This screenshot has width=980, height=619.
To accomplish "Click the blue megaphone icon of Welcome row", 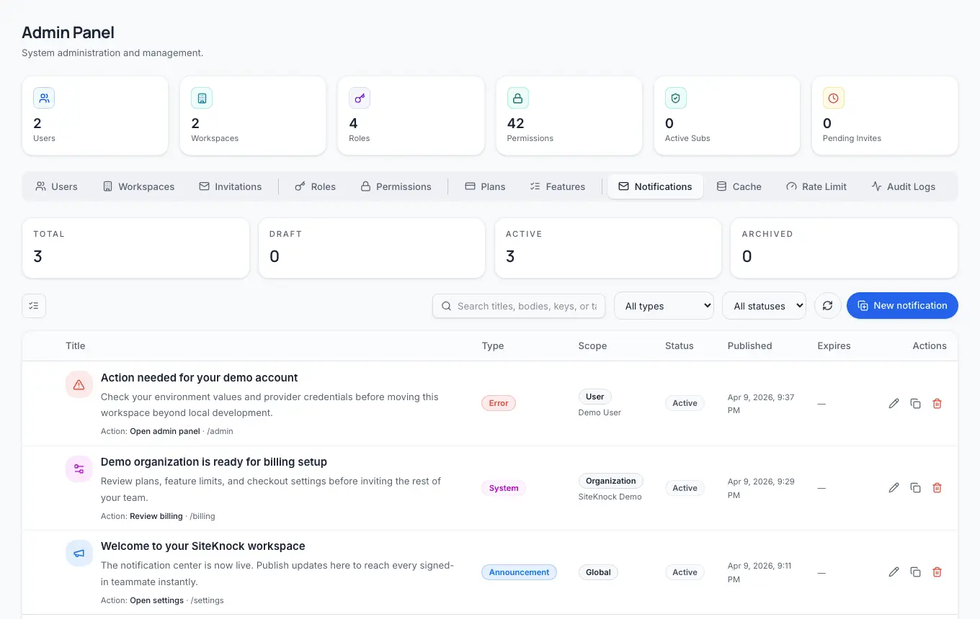I will point(79,554).
